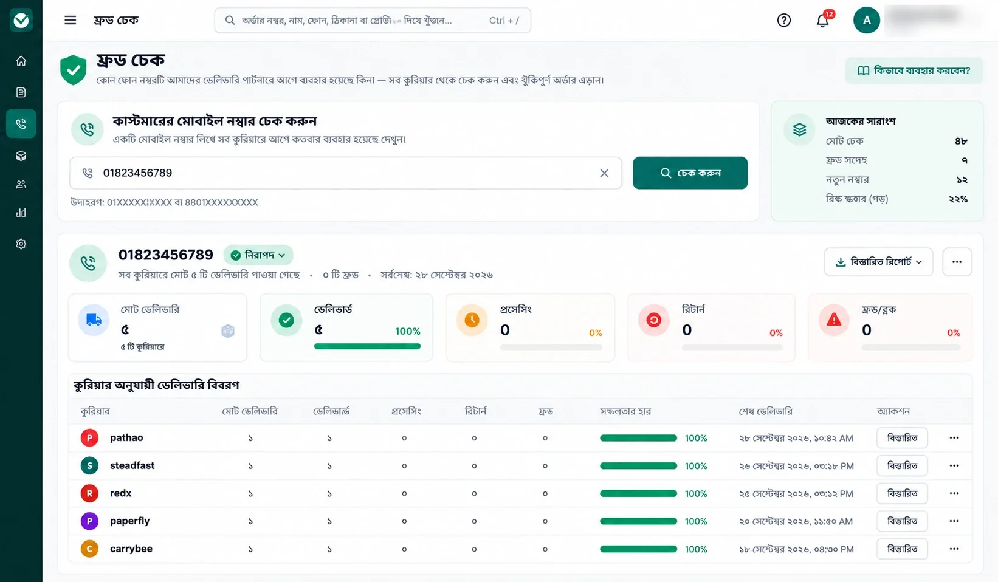This screenshot has width=998, height=582.
Task: Sort by সফলতার হার column header
Action: click(x=625, y=411)
